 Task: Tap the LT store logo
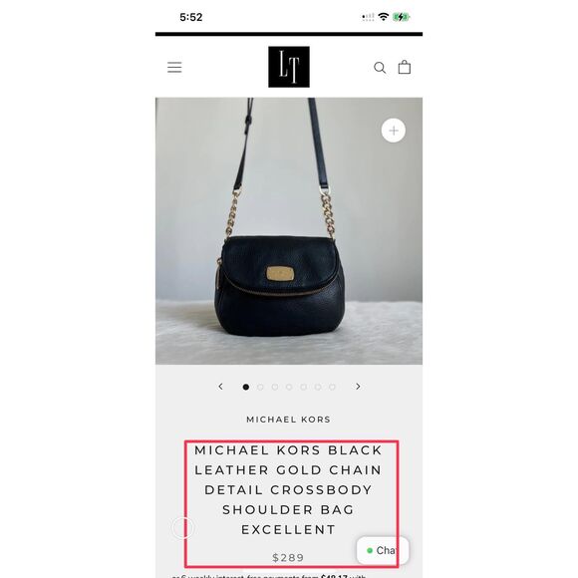coord(289,67)
